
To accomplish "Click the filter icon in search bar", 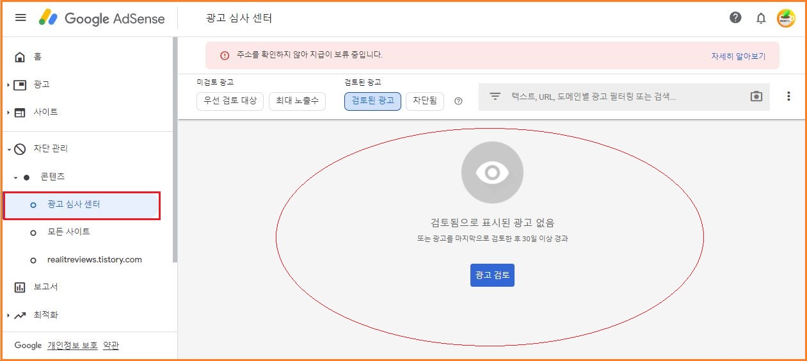I will click(x=495, y=97).
